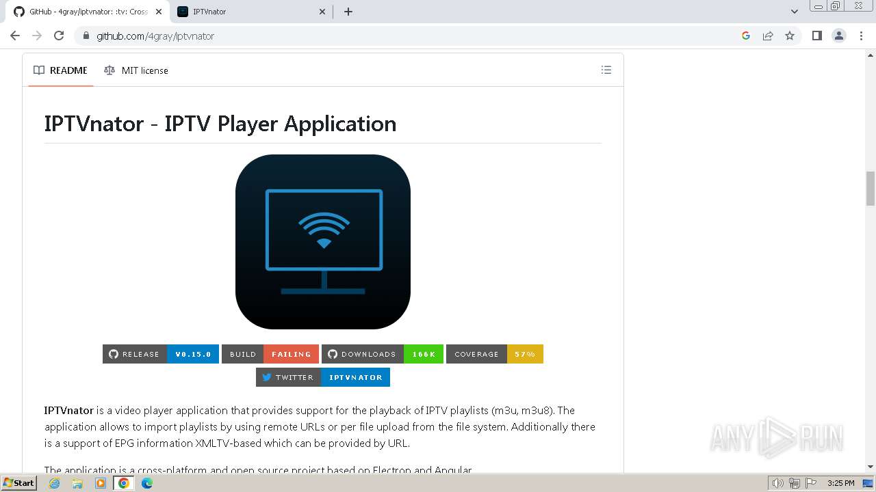Switch to the MIT license tab

[136, 70]
